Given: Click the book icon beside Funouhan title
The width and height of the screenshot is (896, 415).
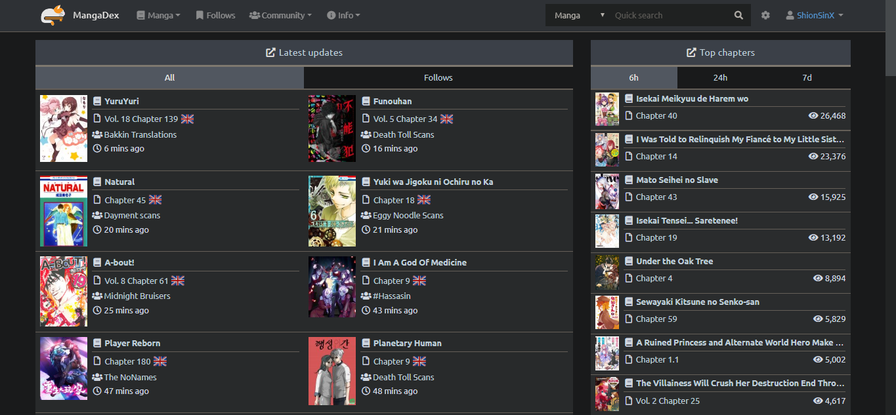Looking at the screenshot, I should (x=366, y=101).
